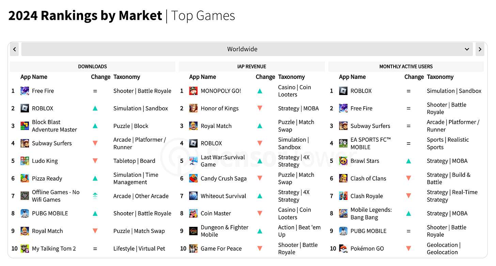Select the IAP REVENUE column header
The image size is (496, 266).
pos(251,66)
